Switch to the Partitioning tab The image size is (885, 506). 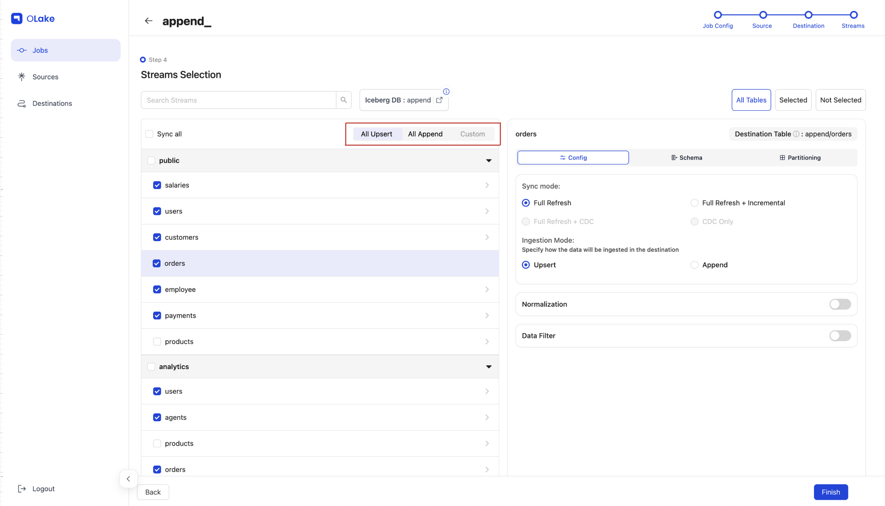800,158
